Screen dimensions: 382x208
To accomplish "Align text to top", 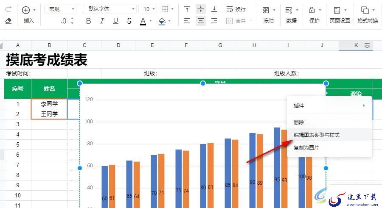I will (x=187, y=9).
